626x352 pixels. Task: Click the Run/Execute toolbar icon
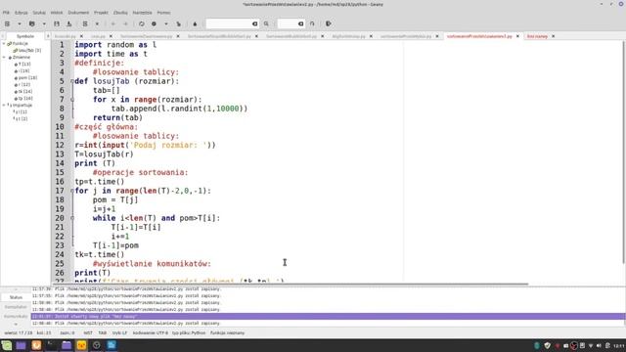pyautogui.click(x=178, y=23)
